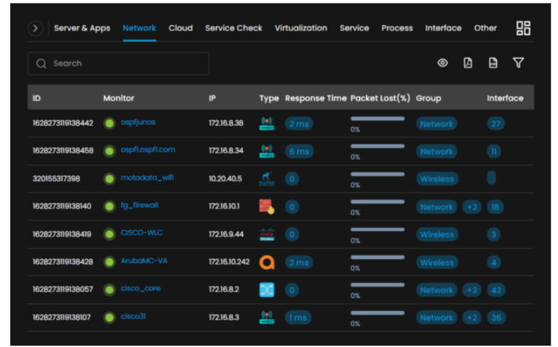This screenshot has width=558, height=347.
Task: Open the Service tab
Action: (354, 28)
